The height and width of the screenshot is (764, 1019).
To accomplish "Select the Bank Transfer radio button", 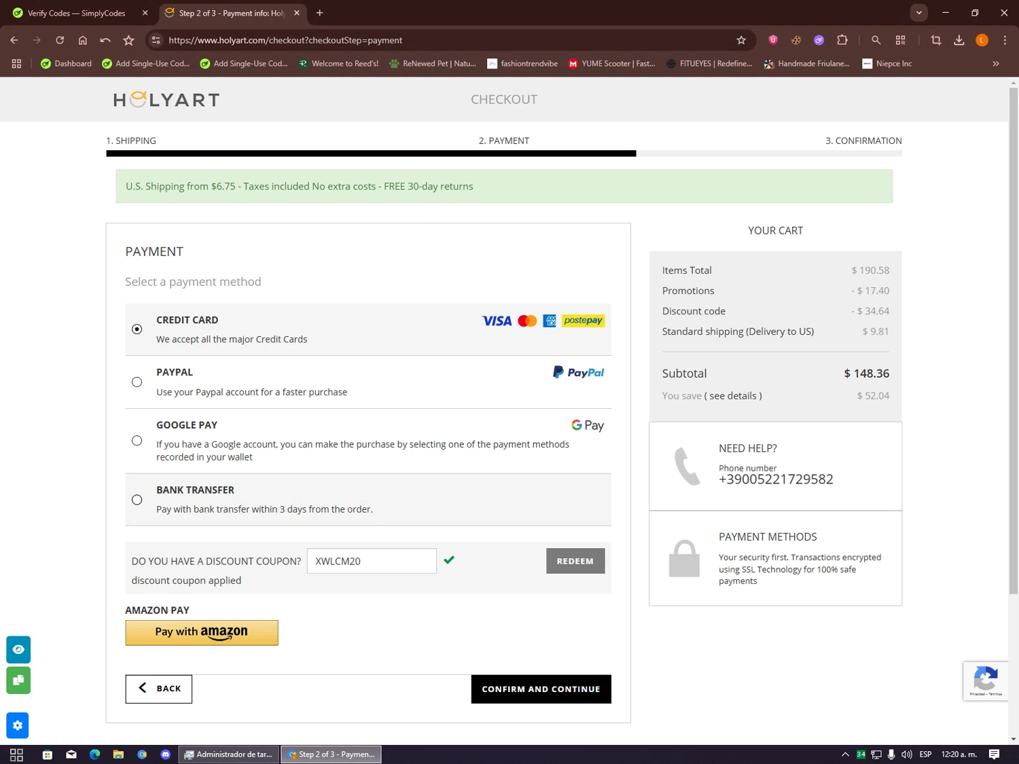I will tap(137, 500).
